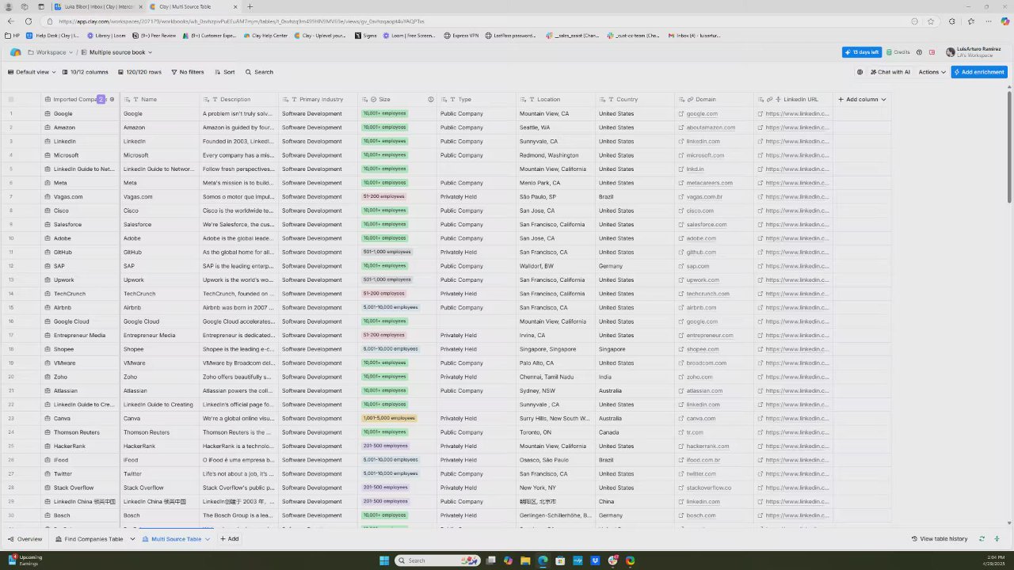Open Multi Source Table tab chevron
Screen dimensions: 1014x570
tap(208, 539)
